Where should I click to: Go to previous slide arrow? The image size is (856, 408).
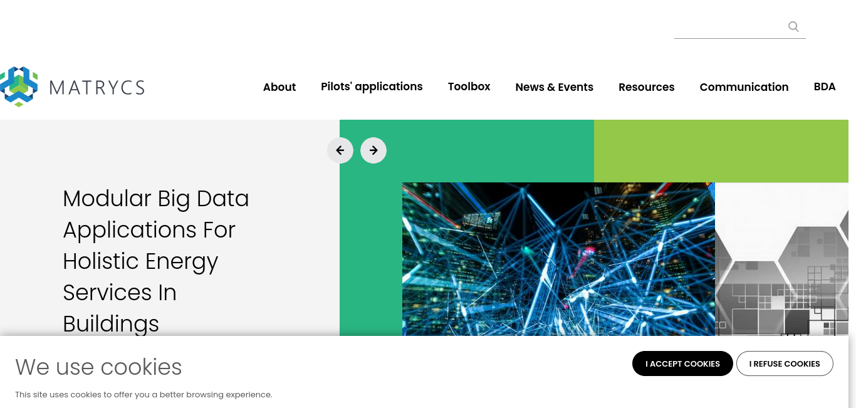[340, 150]
